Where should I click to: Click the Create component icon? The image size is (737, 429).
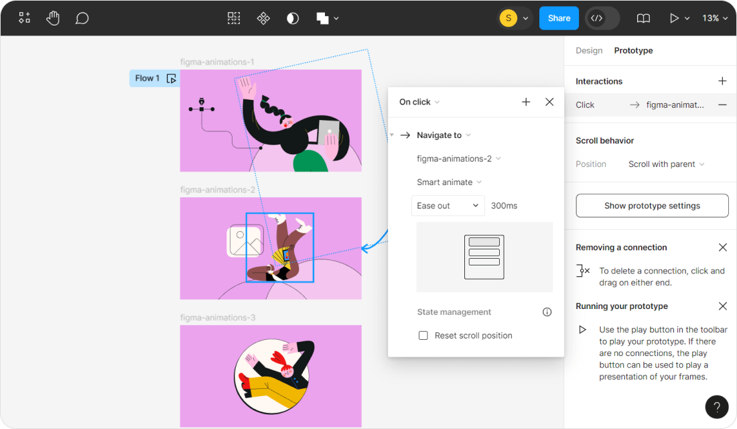pyautogui.click(x=263, y=18)
